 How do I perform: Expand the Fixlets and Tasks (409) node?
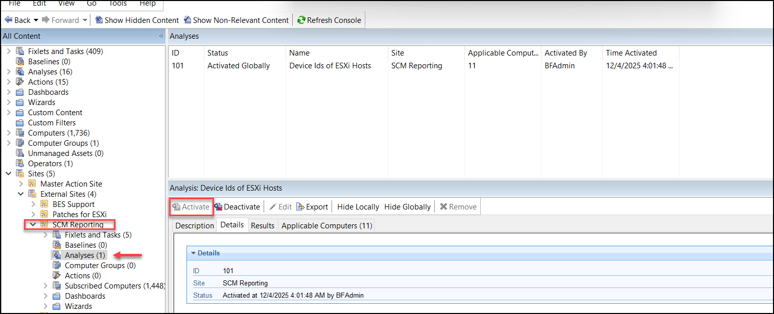[9, 51]
